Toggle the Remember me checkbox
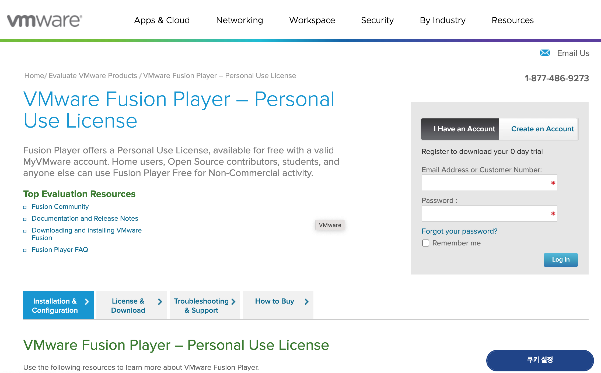 (426, 243)
